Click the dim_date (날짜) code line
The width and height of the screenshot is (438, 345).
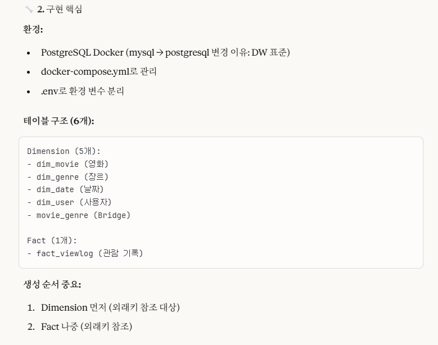(65, 189)
